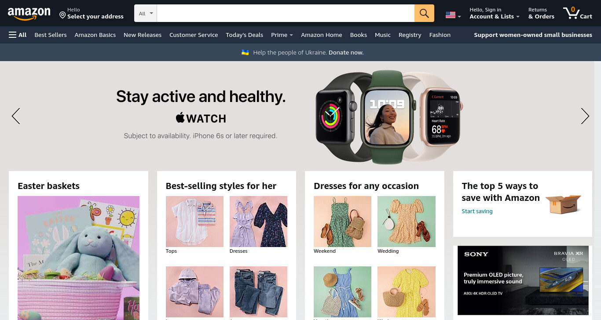601x320 pixels.
Task: Open the All search category dropdown
Action: coord(146,13)
